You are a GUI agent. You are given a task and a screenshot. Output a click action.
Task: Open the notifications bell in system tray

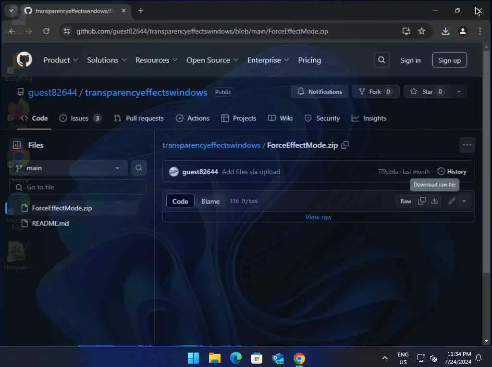[479, 358]
